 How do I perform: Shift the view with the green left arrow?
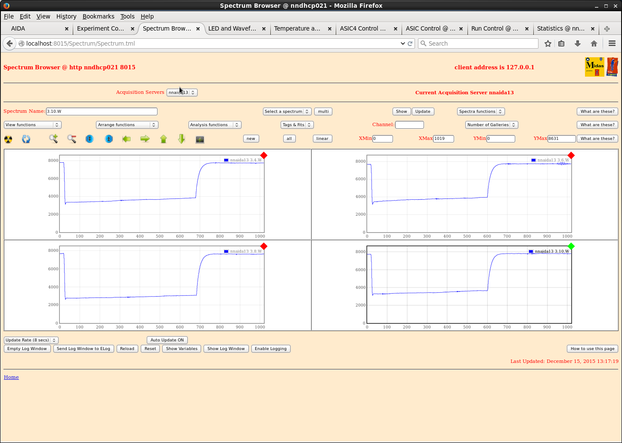127,139
